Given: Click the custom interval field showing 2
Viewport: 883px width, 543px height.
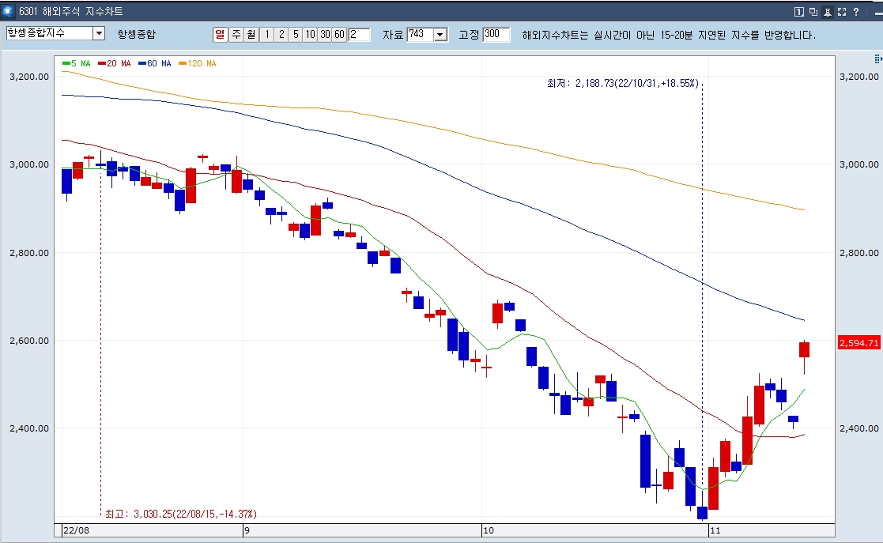Looking at the screenshot, I should 359,34.
